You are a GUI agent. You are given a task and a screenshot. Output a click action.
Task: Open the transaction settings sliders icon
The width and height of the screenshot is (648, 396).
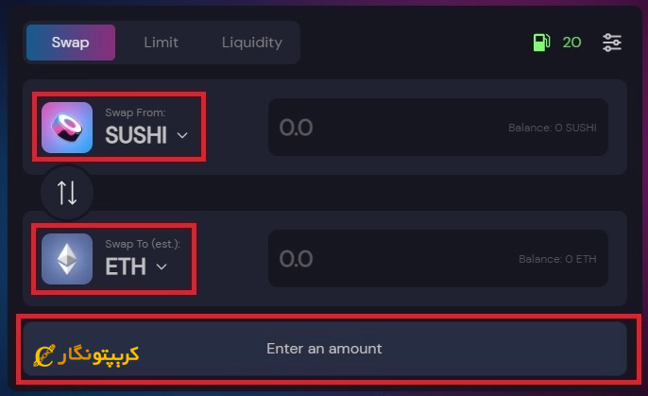pos(612,43)
